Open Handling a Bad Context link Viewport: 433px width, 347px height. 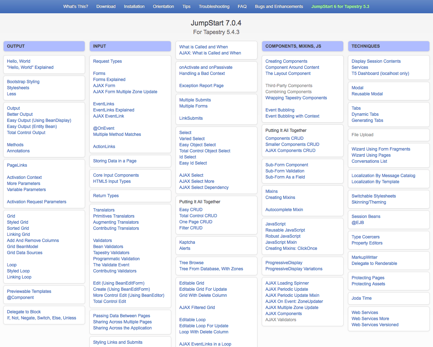tap(202, 73)
